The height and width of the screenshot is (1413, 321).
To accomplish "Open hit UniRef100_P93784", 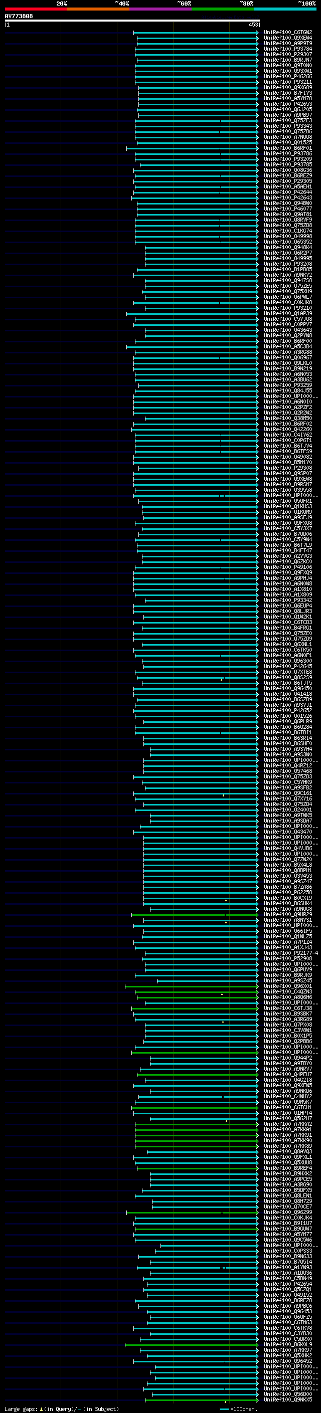I will click(288, 49).
